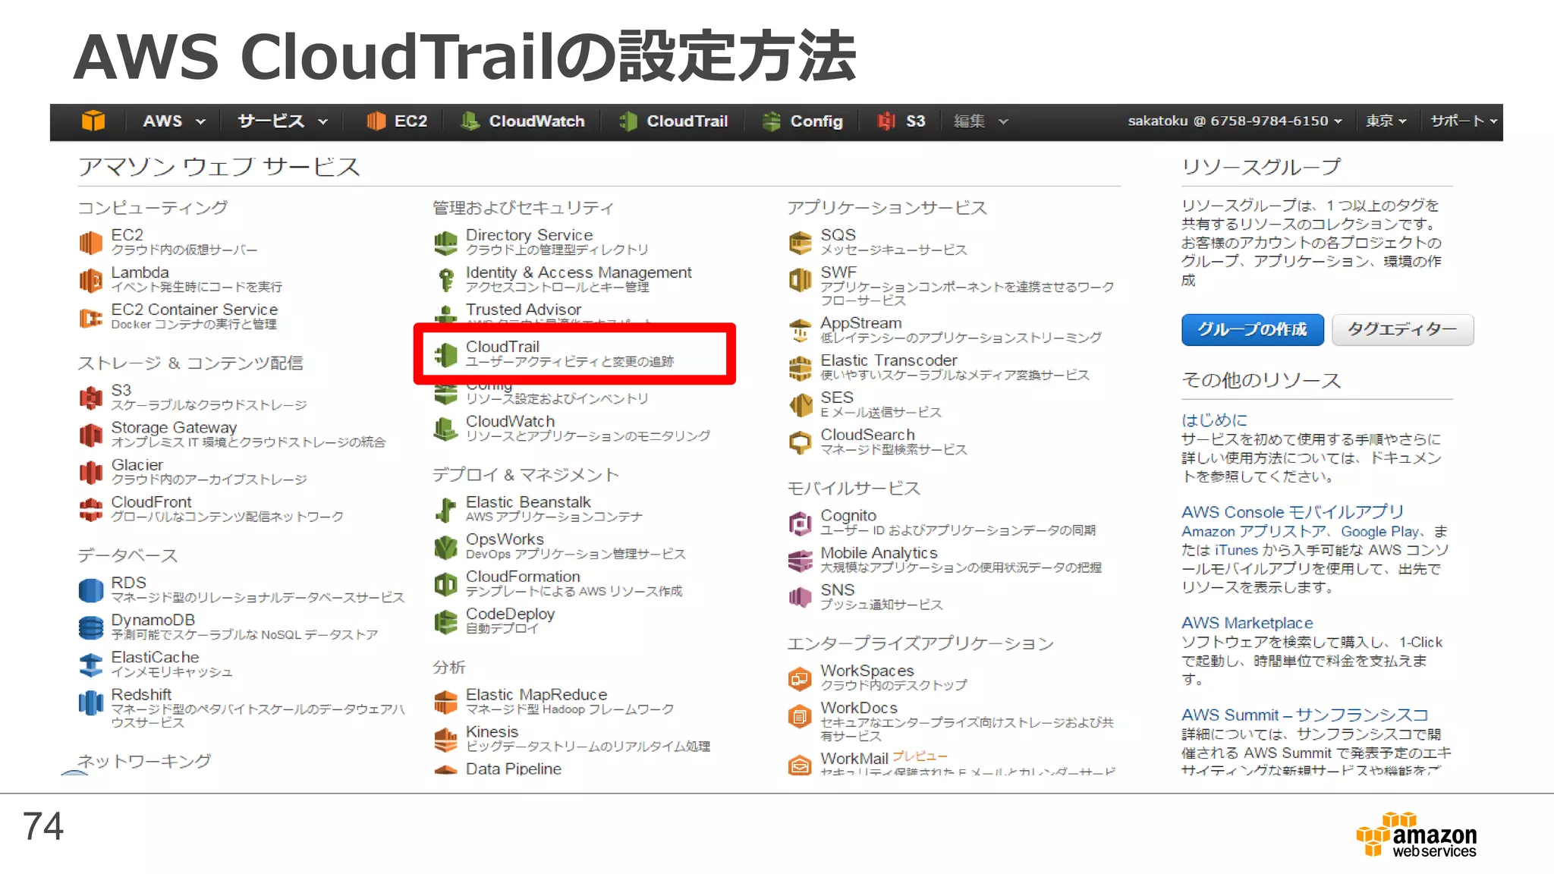Open the 東京 region dropdown
Viewport: 1554px width, 874px height.
click(1386, 121)
